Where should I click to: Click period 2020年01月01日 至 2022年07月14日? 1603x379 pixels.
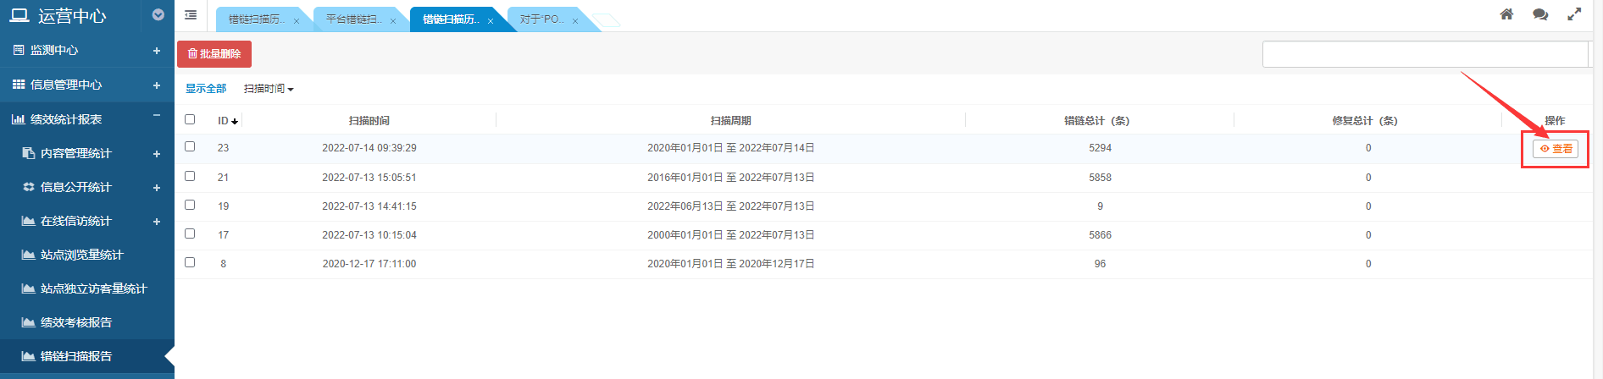[731, 148]
